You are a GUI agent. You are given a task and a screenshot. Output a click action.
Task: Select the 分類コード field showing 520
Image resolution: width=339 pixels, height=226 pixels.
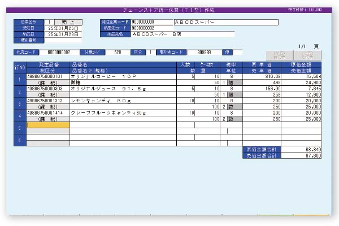[x=118, y=52]
